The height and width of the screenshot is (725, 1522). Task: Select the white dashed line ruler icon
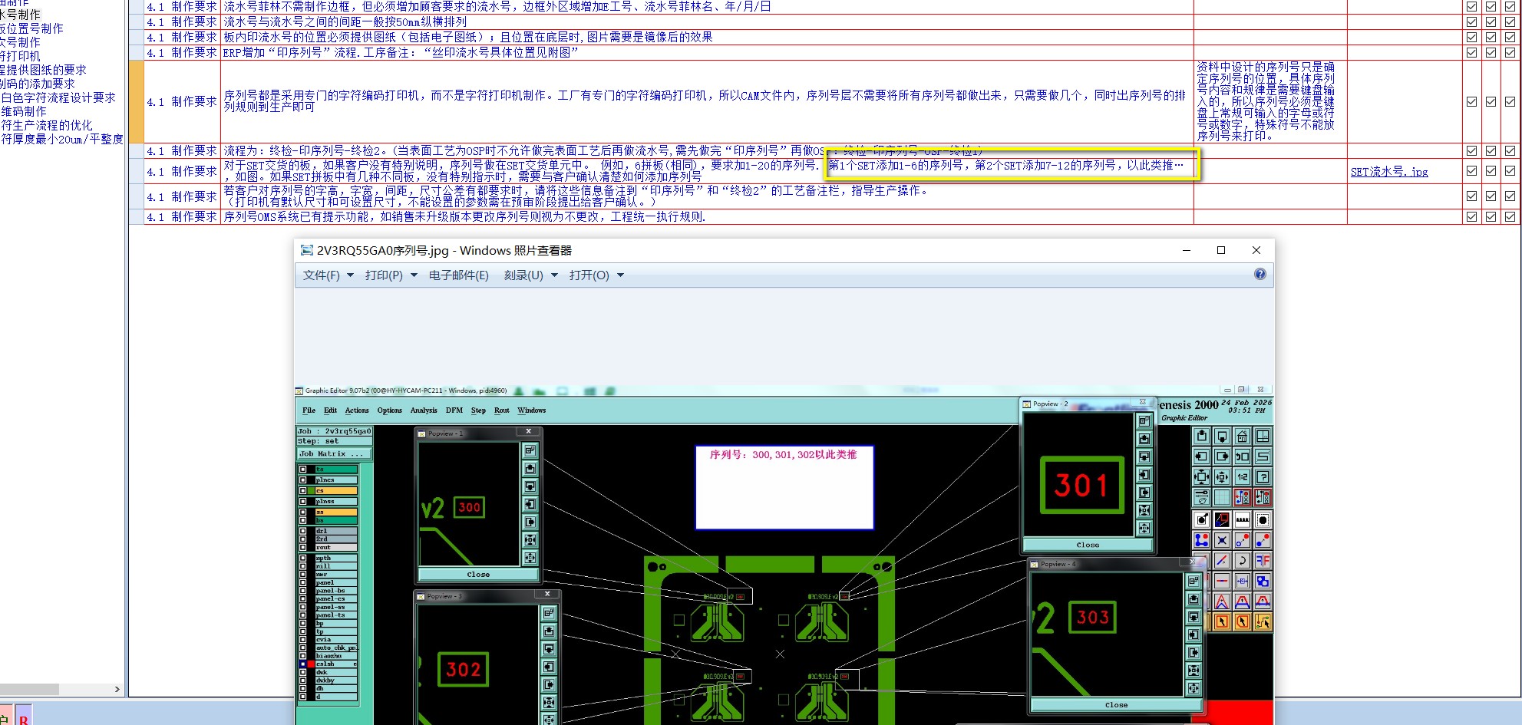(1242, 519)
